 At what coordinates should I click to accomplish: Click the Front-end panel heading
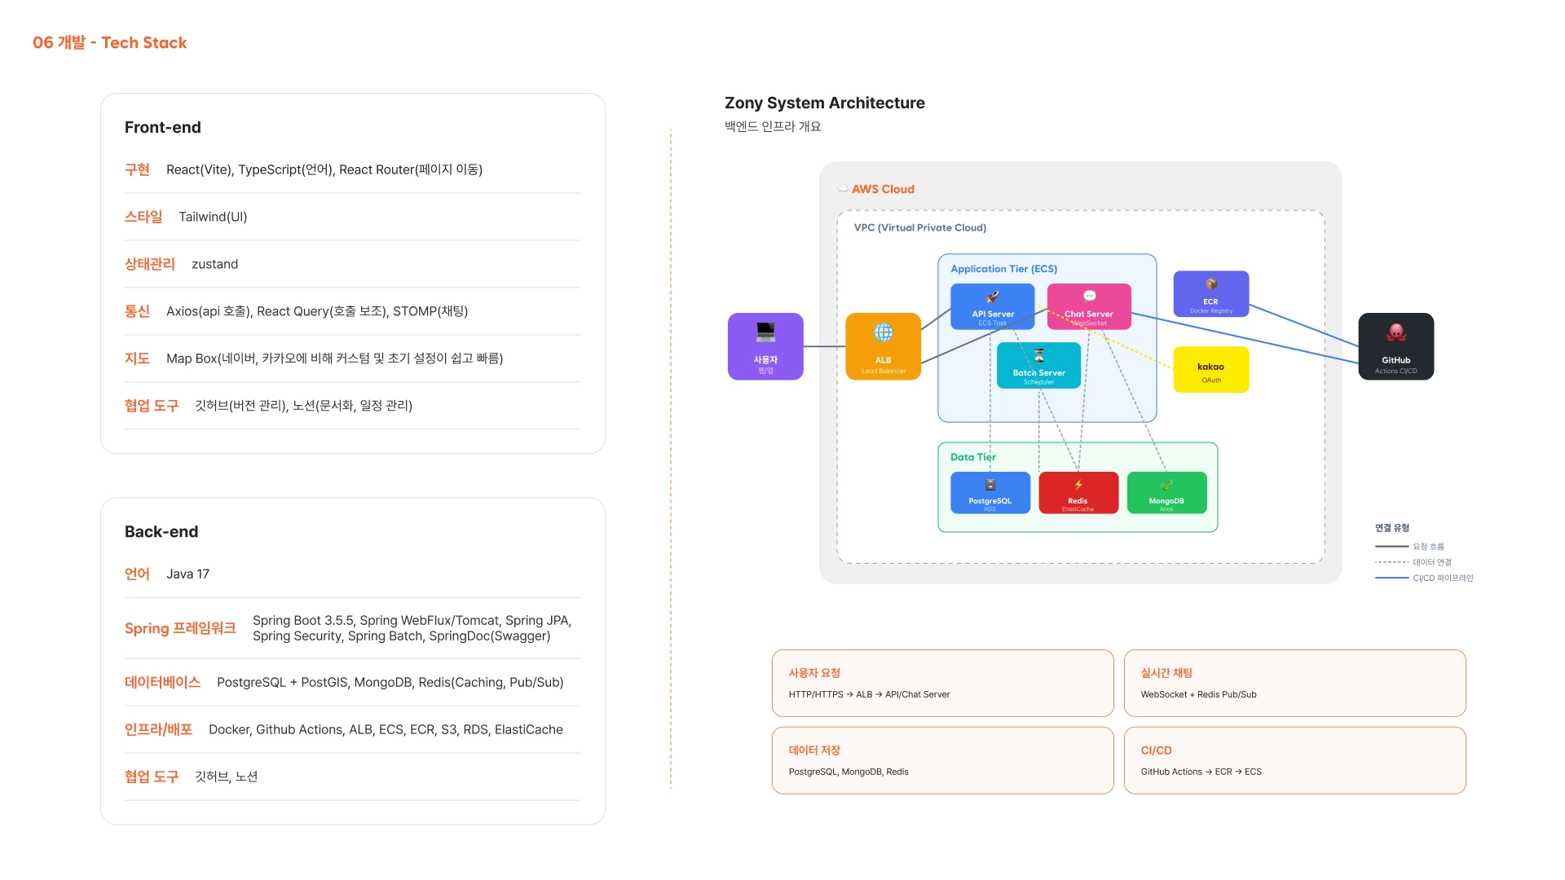(x=162, y=127)
